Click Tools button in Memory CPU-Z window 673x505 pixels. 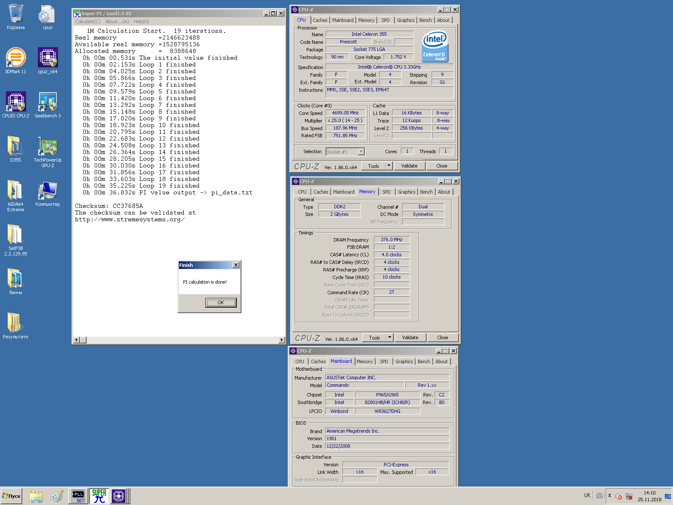click(374, 338)
